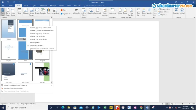Undo the last action
Image resolution: width=196 pixels, height=110 pixels.
click(8, 2)
